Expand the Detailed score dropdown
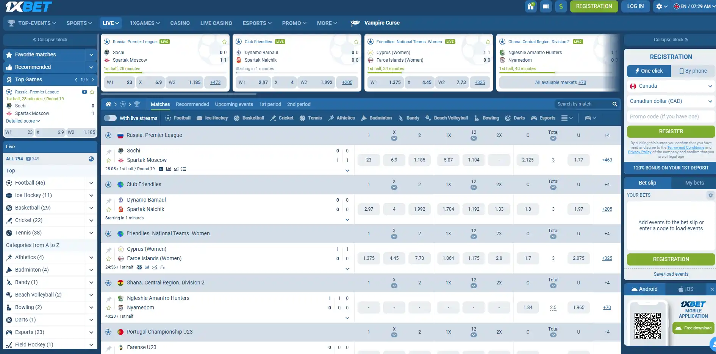Viewport: 716px width, 354px height. [x=23, y=121]
